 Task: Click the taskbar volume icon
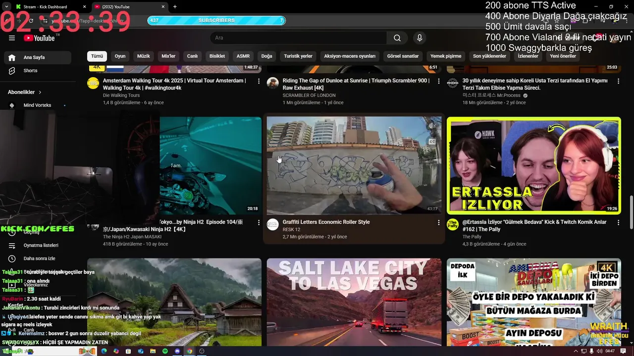pyautogui.click(x=599, y=351)
